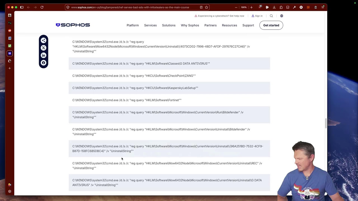
Task: Switch to the Reddit vertical tab
Action: pyautogui.click(x=10, y=30)
